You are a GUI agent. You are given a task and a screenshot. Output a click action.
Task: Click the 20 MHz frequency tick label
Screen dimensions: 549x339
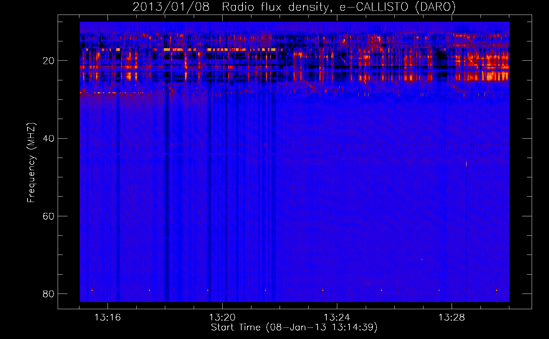[x=49, y=61]
